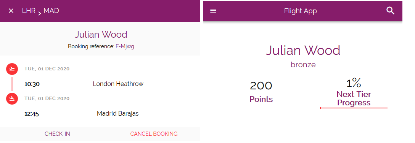Close the LHR to MAD booking panel

[x=11, y=11]
